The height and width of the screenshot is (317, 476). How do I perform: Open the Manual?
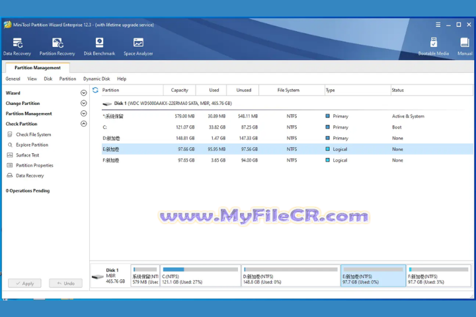(465, 47)
